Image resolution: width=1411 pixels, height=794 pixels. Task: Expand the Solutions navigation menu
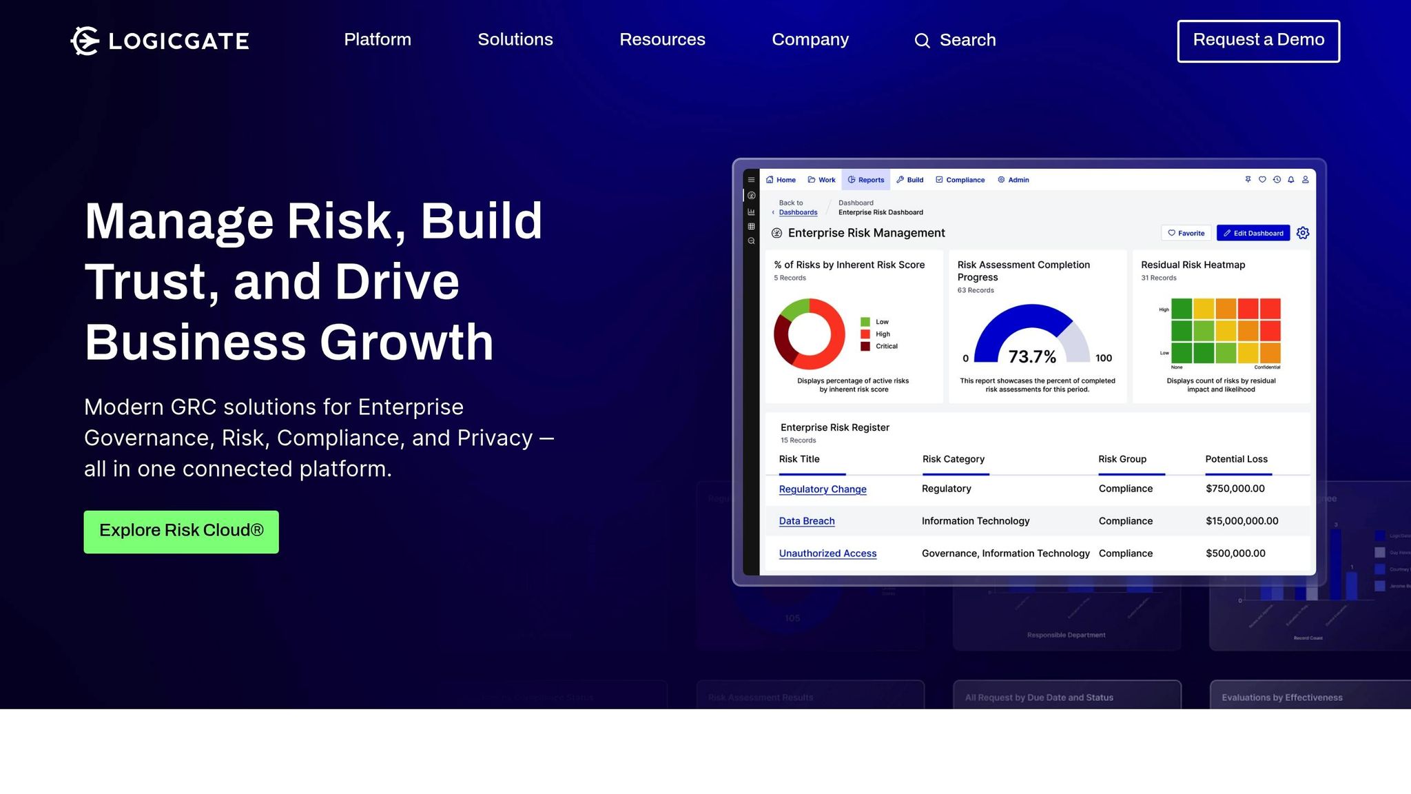pyautogui.click(x=515, y=40)
